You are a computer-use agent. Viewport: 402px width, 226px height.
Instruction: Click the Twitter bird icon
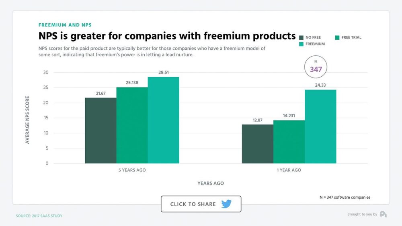pos(226,204)
